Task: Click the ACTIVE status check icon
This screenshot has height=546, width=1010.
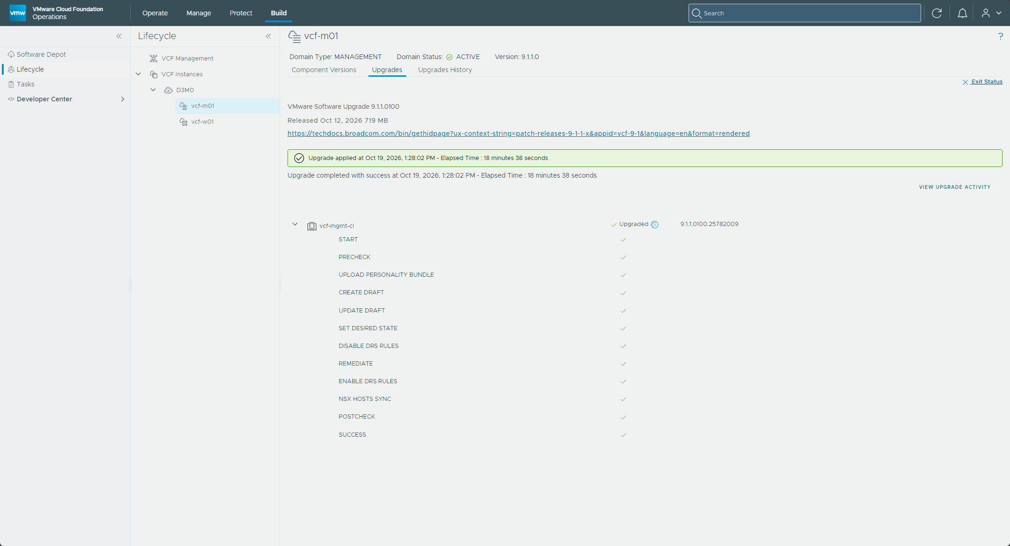Action: click(449, 57)
